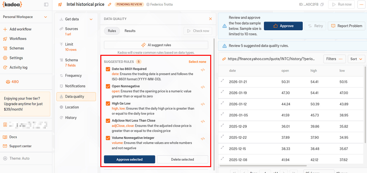Expand the 2026-01-05 row
367x173 pixels.
click(222, 114)
